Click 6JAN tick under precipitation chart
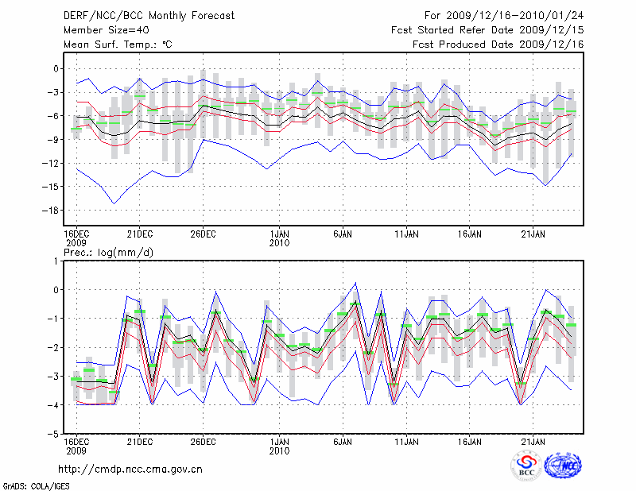Image resolution: width=636 pixels, height=491 pixels. click(343, 441)
